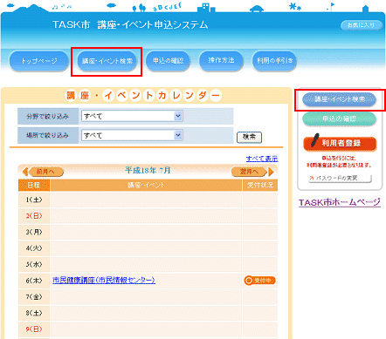Image resolution: width=386 pixels, height=339 pixels.
Task: Select the date cell 7(金)
Action: (x=34, y=297)
